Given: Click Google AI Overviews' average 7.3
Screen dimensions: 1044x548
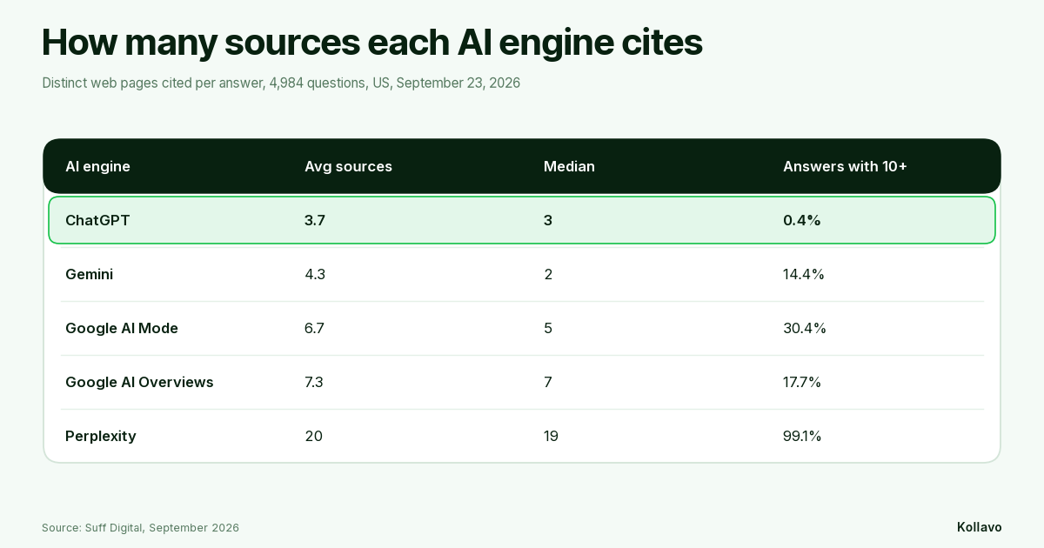Looking at the screenshot, I should click(314, 382).
